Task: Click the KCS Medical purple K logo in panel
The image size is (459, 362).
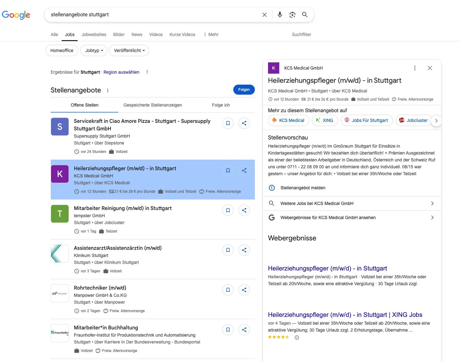Action: pos(274,68)
